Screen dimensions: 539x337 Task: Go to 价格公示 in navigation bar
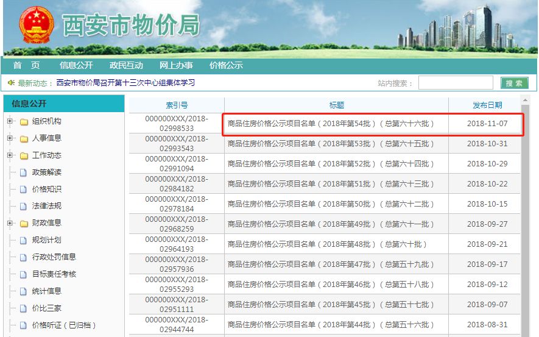coord(226,66)
